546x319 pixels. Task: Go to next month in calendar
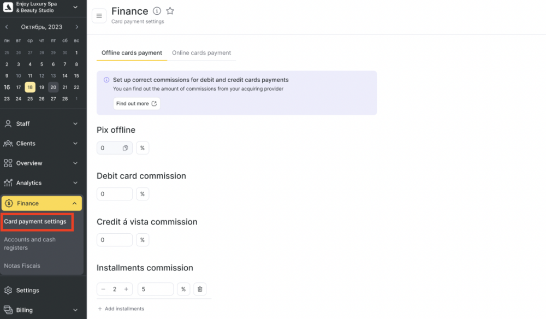coord(76,27)
